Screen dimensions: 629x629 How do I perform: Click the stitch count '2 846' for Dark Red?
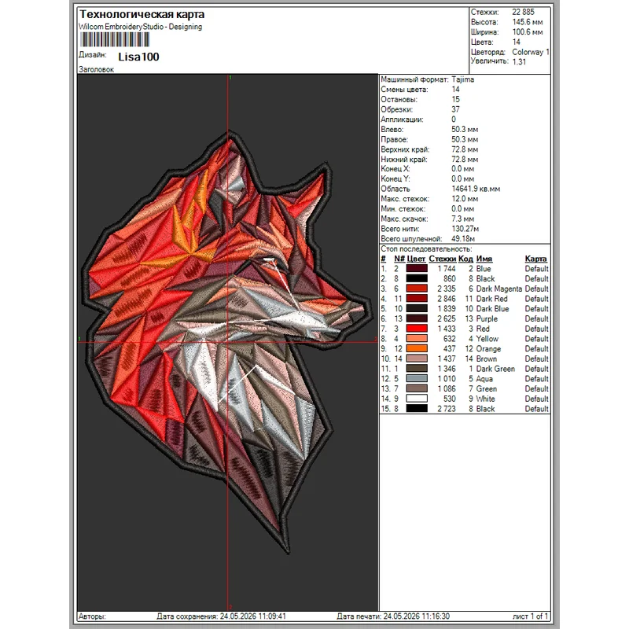pos(447,299)
